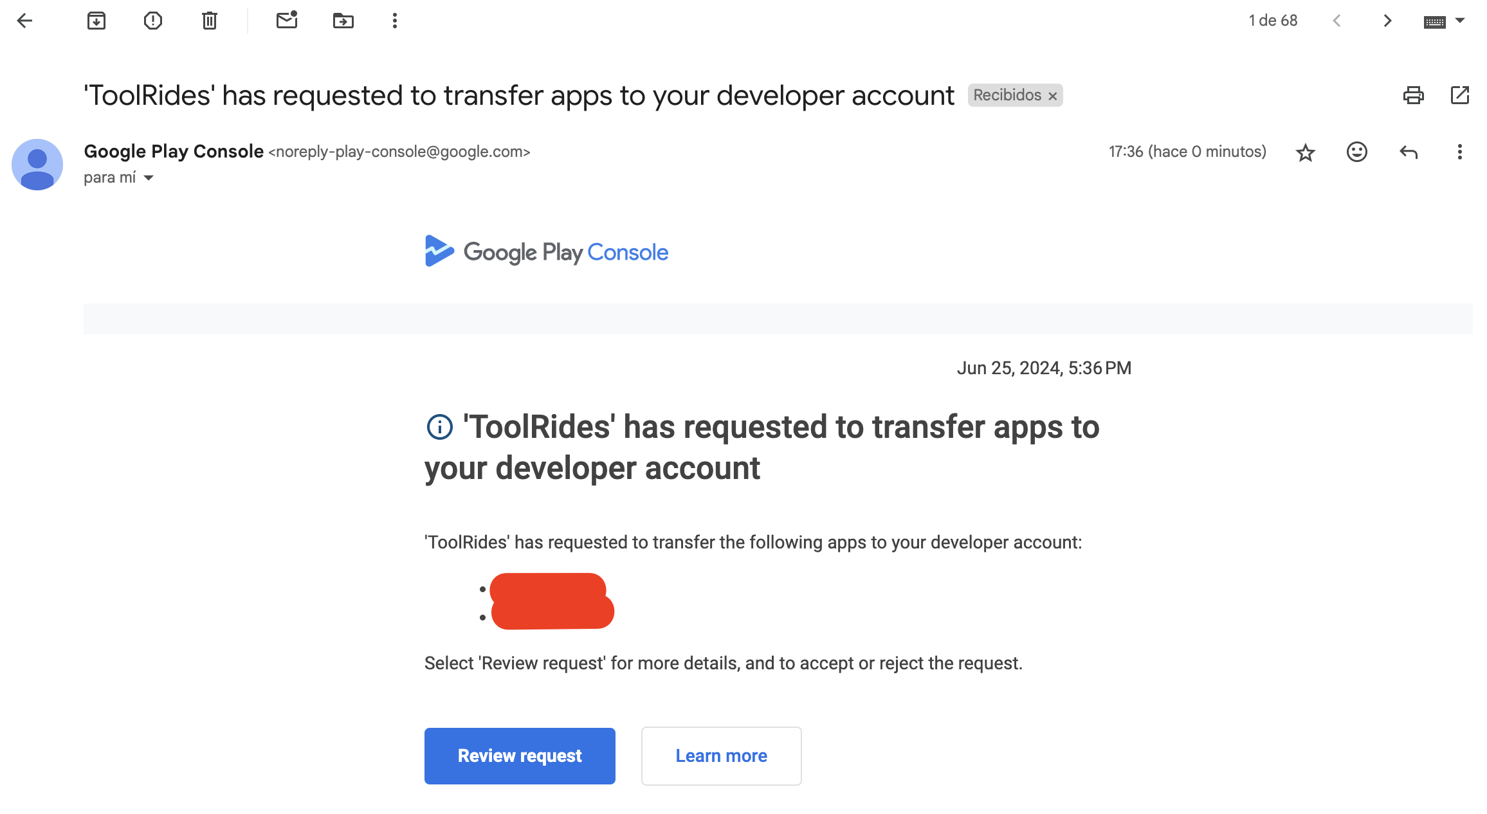Go to next email arrow
1487x814 pixels.
1388,21
